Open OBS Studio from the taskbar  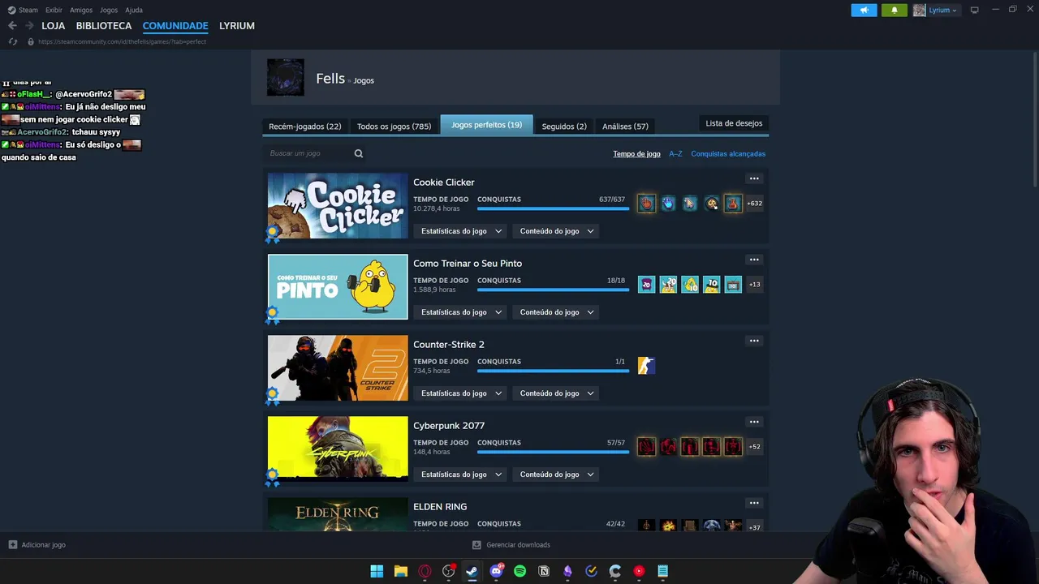(448, 571)
